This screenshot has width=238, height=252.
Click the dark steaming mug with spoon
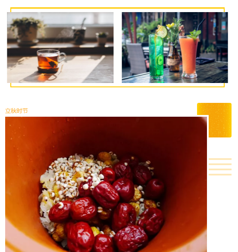79,35
